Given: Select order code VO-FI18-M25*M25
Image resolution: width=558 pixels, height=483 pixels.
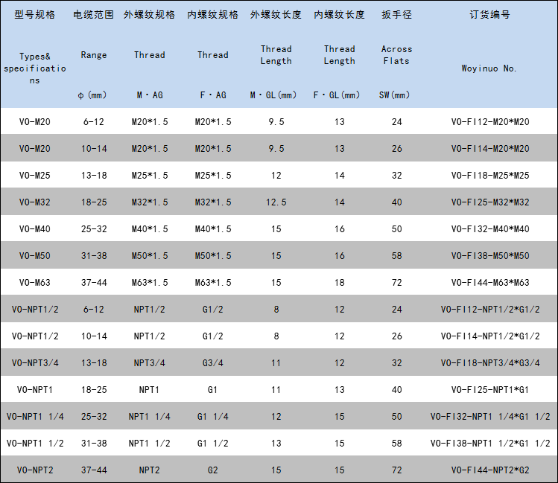Looking at the screenshot, I should 489,176.
